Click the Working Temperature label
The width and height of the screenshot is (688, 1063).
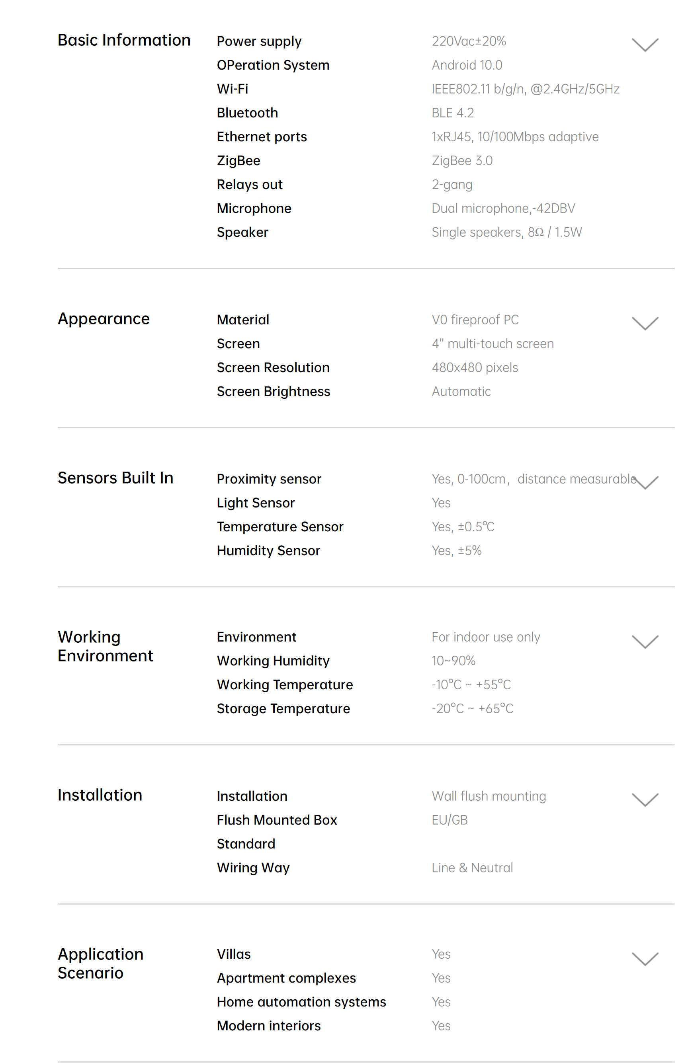(285, 685)
